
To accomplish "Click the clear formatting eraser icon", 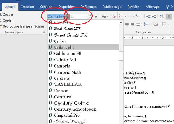I will (114, 16).
